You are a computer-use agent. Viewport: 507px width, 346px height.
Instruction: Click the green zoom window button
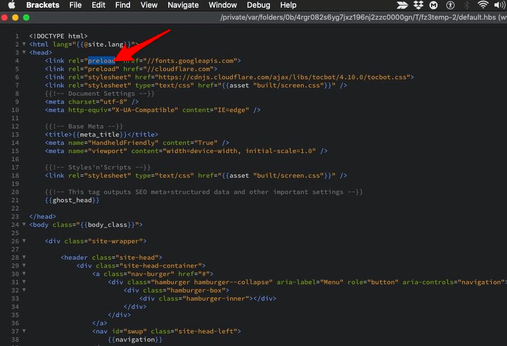26,17
